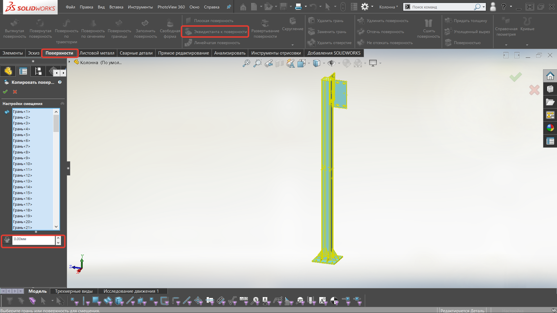Select the Повернутая поверхность tool

click(40, 28)
